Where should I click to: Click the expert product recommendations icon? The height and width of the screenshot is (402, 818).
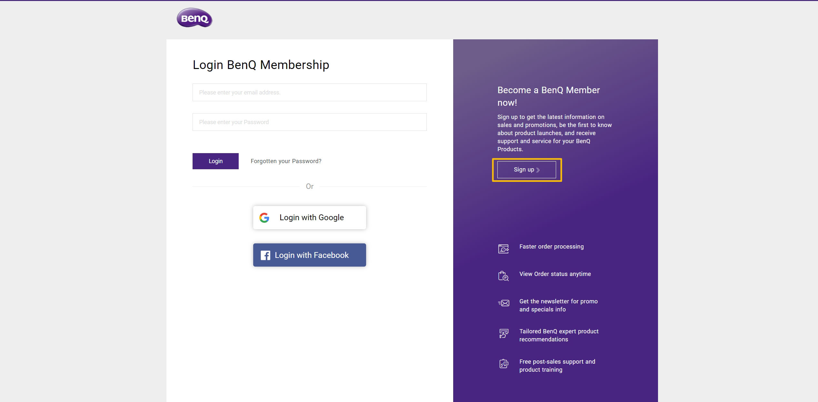504,333
